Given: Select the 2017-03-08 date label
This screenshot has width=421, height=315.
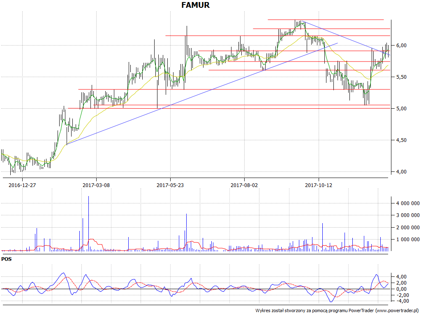Looking at the screenshot, I should pyautogui.click(x=96, y=185).
